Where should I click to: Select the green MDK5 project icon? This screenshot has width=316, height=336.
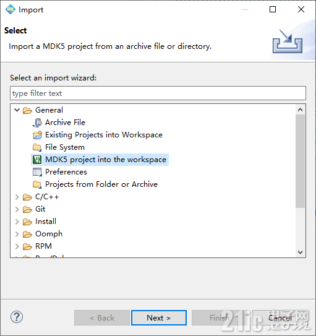[x=37, y=160]
